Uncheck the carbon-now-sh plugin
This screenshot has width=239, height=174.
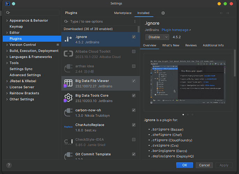[x=134, y=110]
